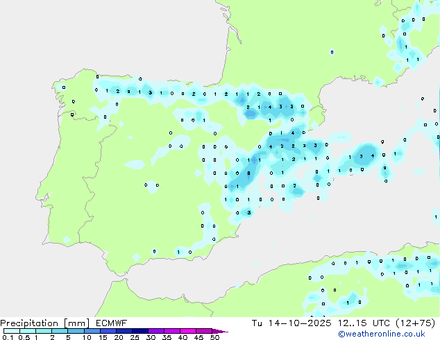Pick the 45 to 50 mm legend swatch
Viewport: 440px width, 340px height.
[204, 331]
